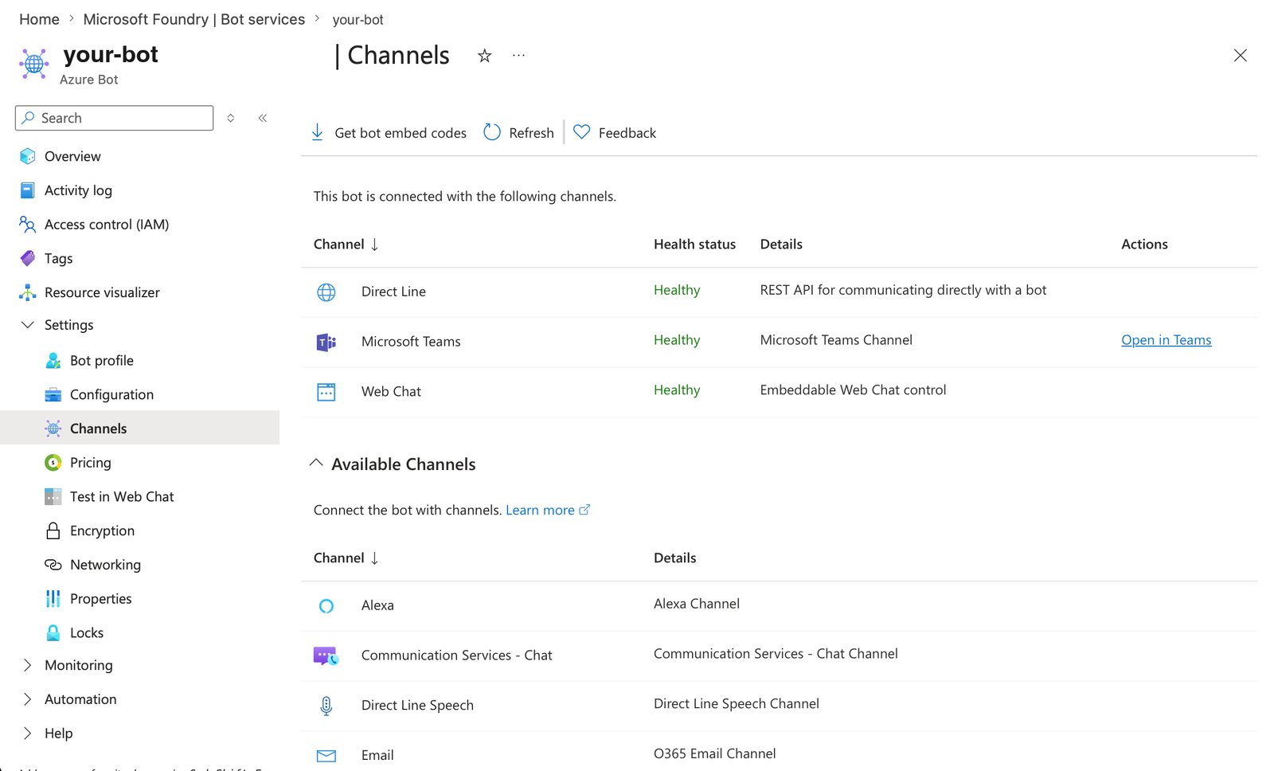Go to Home in the breadcrumb
The width and height of the screenshot is (1274, 771).
[39, 19]
